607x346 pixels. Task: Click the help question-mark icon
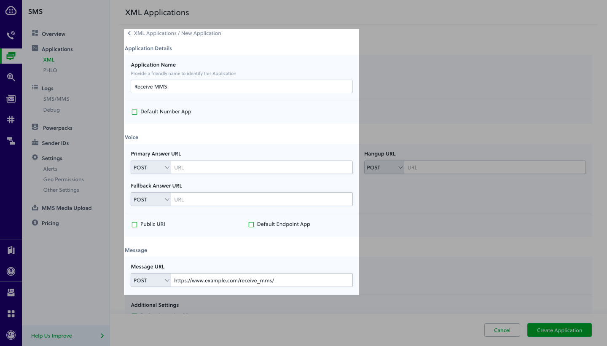[11, 271]
